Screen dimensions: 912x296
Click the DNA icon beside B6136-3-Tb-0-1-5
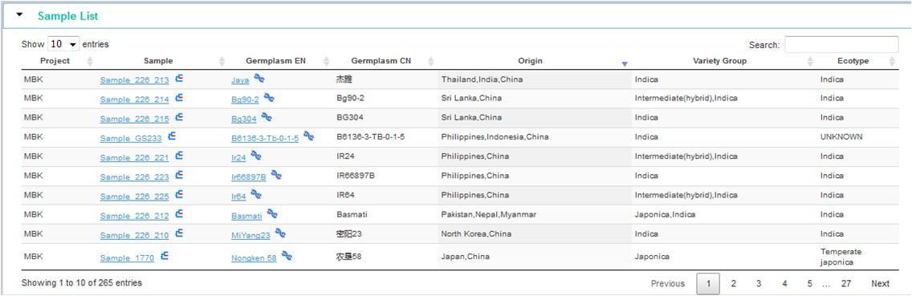pyautogui.click(x=309, y=136)
